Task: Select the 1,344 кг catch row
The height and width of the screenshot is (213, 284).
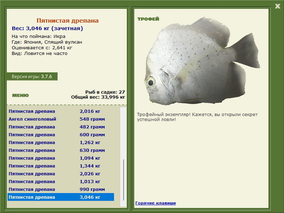Action: pyautogui.click(x=60, y=166)
